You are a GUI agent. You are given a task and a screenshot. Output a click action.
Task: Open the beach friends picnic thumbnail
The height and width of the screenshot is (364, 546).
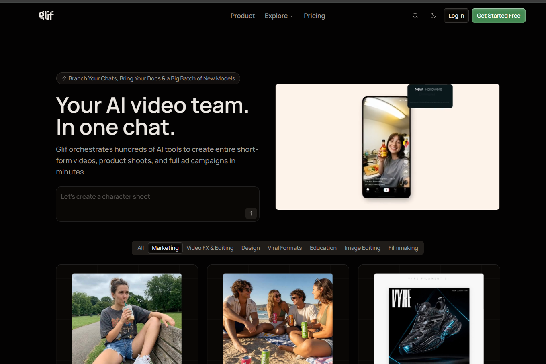coord(278,319)
